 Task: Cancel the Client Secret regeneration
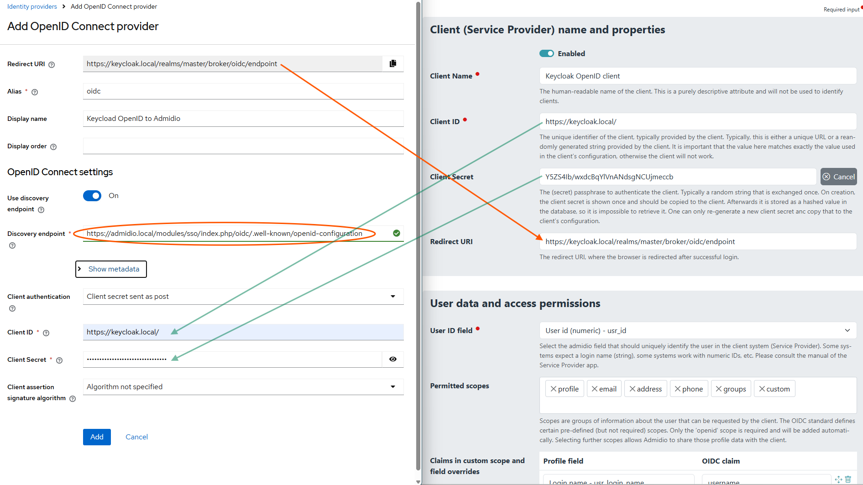tap(838, 177)
